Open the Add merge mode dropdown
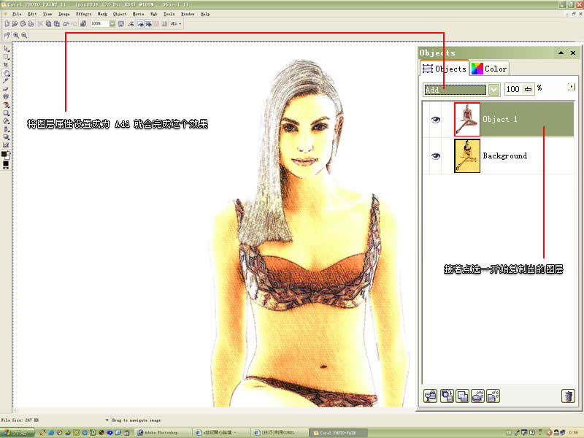Screen dimensions: 584x438 coord(494,89)
